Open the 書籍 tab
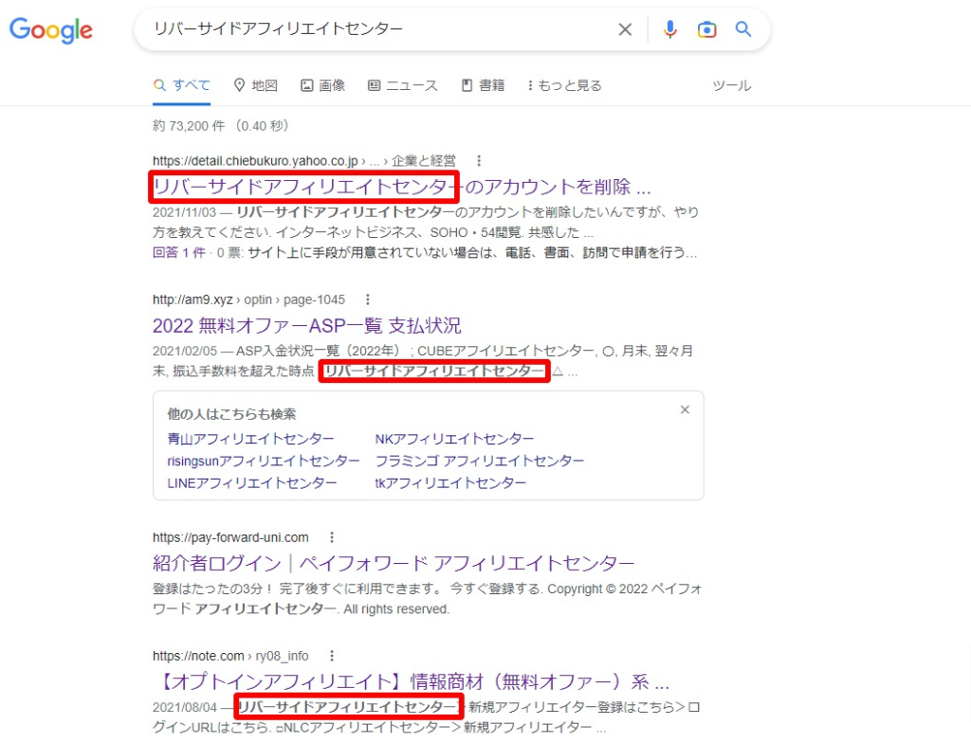The image size is (971, 743). point(483,85)
